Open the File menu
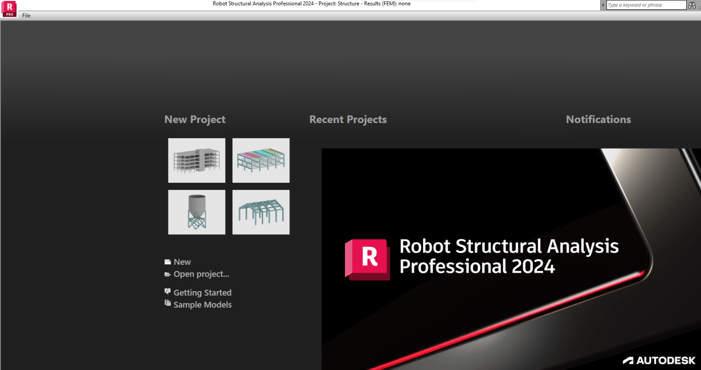The height and width of the screenshot is (370, 701). click(26, 15)
